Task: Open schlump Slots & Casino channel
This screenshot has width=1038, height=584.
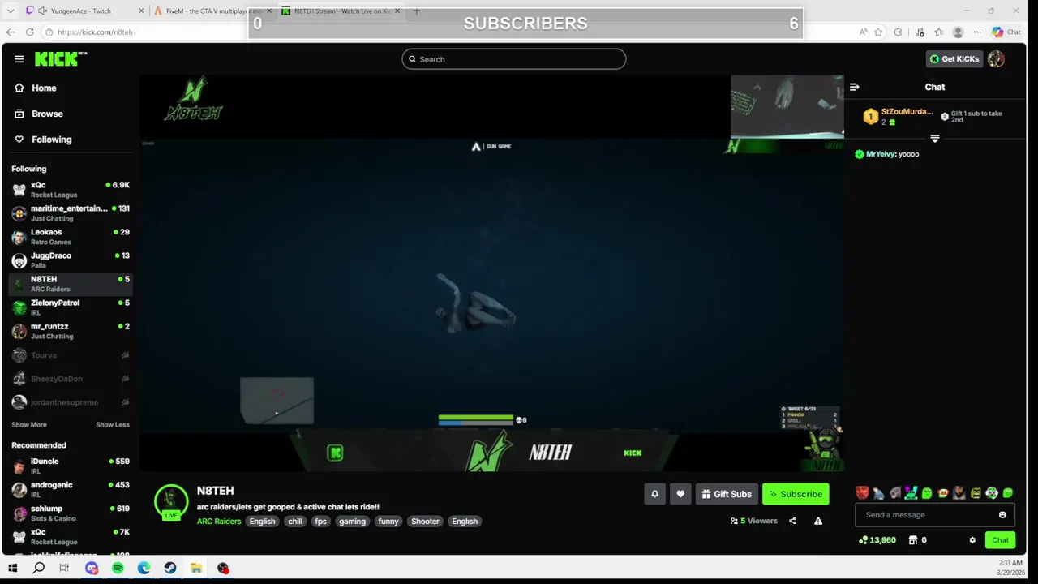Action: 71,513
